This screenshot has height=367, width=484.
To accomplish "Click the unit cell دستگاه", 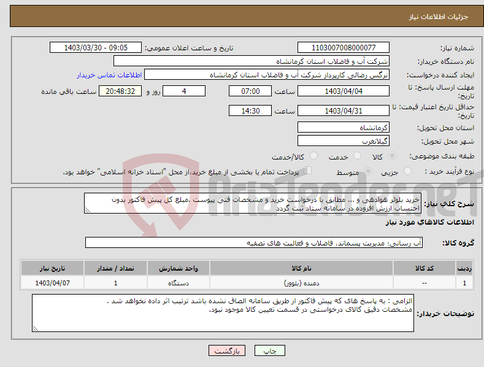I will click(x=179, y=283).
